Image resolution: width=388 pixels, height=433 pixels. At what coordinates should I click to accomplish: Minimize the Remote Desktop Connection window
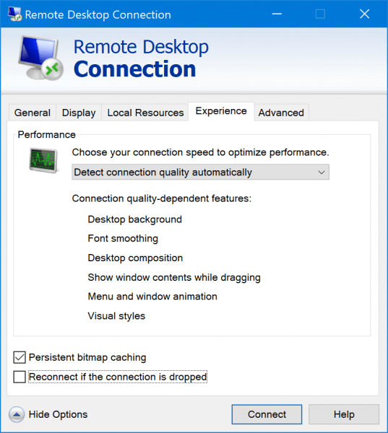point(277,14)
